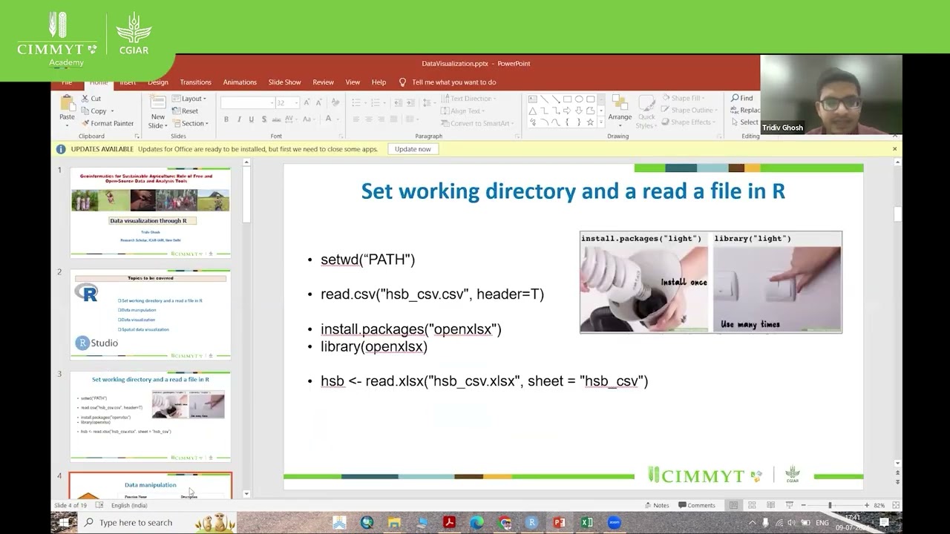Select slide 2 Topics thumbnail
This screenshot has height=534, width=950.
coord(151,314)
